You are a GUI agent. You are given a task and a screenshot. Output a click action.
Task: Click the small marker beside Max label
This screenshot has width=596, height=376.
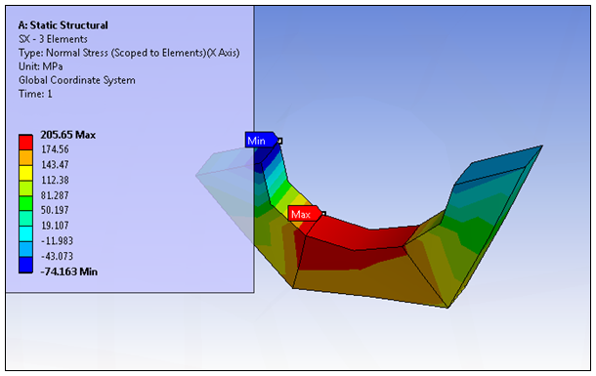coord(323,214)
